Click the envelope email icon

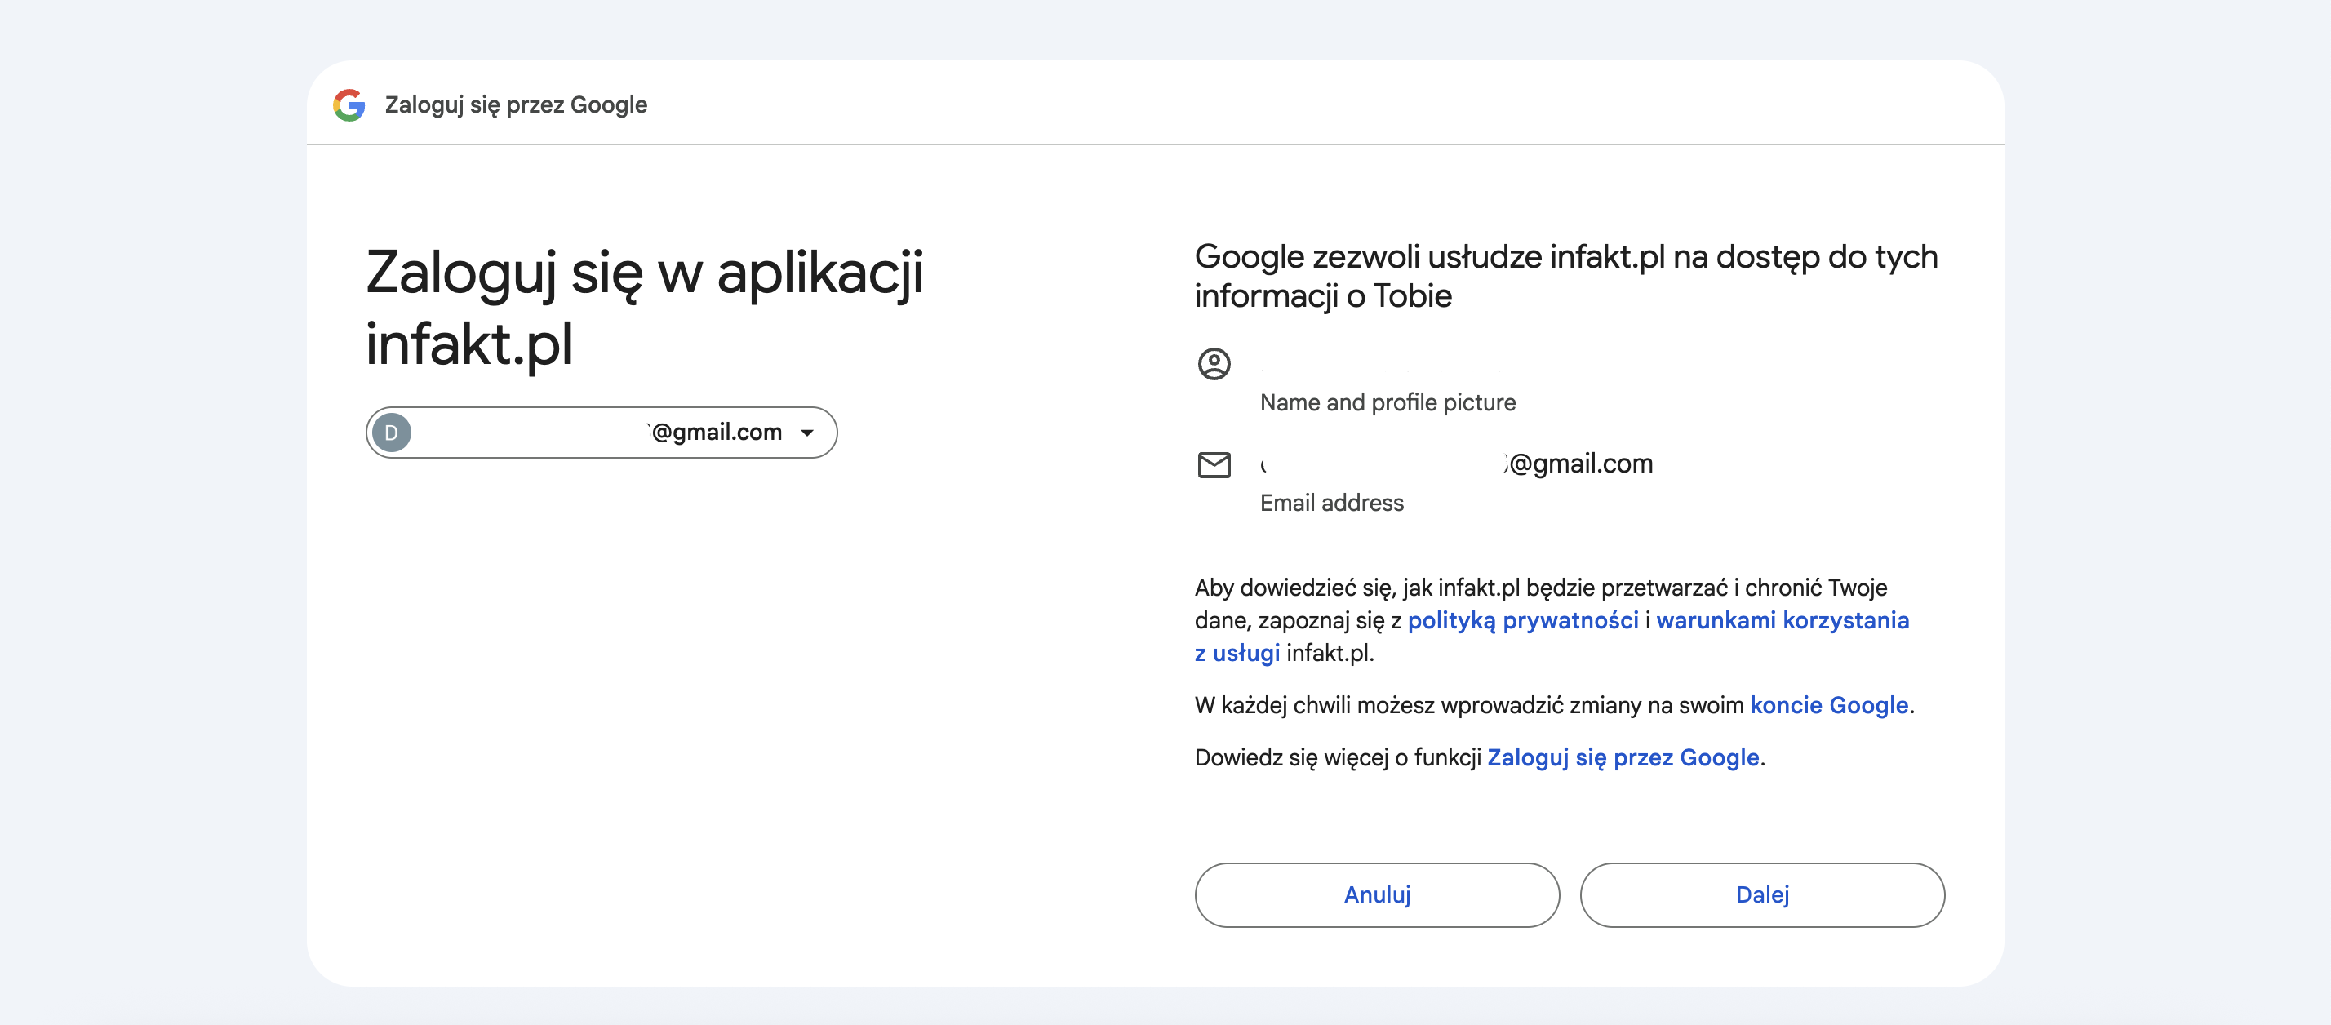pyautogui.click(x=1214, y=465)
